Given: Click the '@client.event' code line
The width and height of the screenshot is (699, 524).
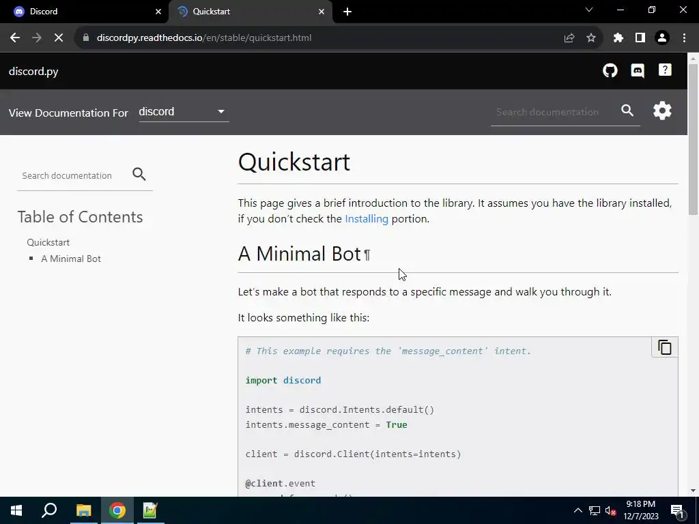Looking at the screenshot, I should (x=281, y=484).
